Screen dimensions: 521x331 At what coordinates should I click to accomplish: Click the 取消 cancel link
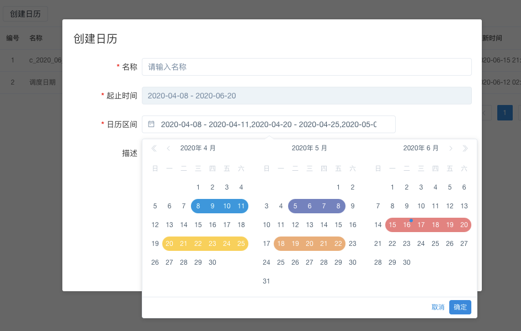[x=438, y=307]
